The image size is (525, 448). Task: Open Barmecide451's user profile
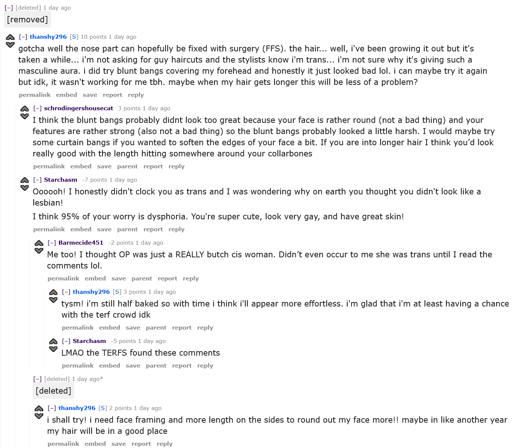click(x=81, y=243)
